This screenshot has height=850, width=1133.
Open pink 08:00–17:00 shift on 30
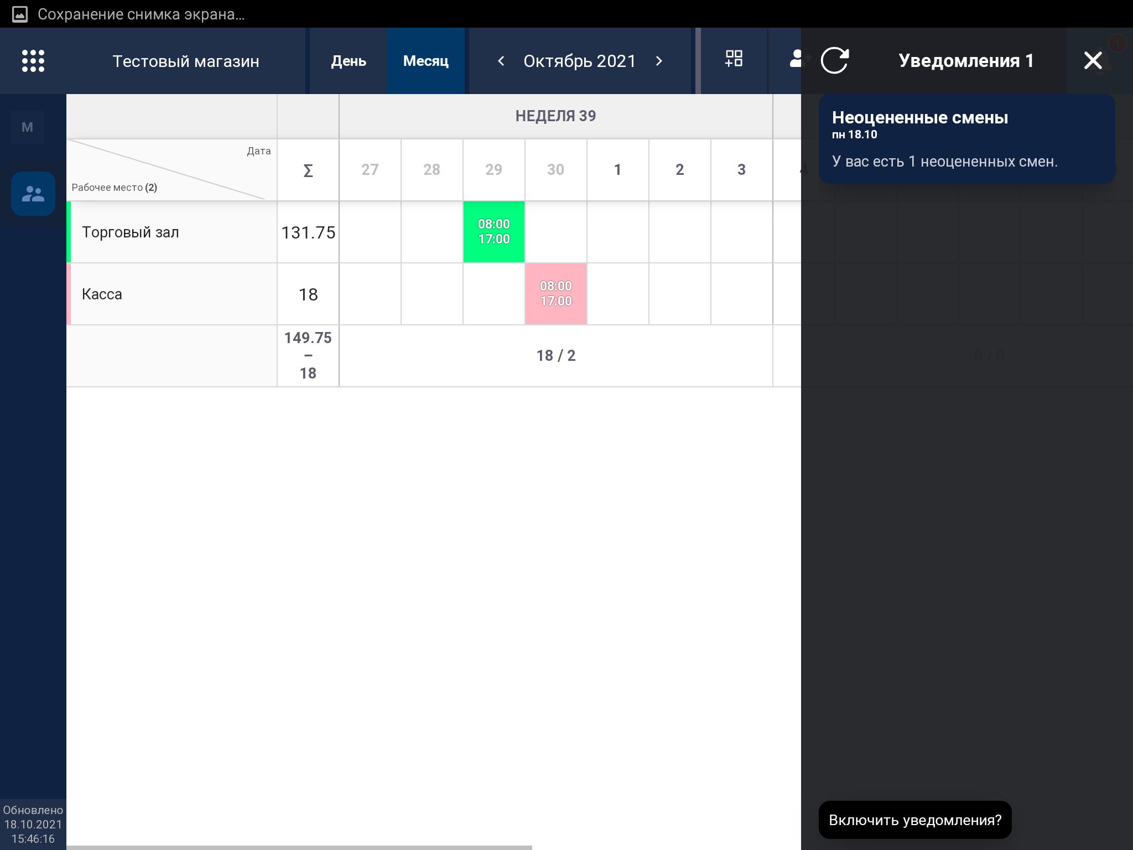point(556,294)
